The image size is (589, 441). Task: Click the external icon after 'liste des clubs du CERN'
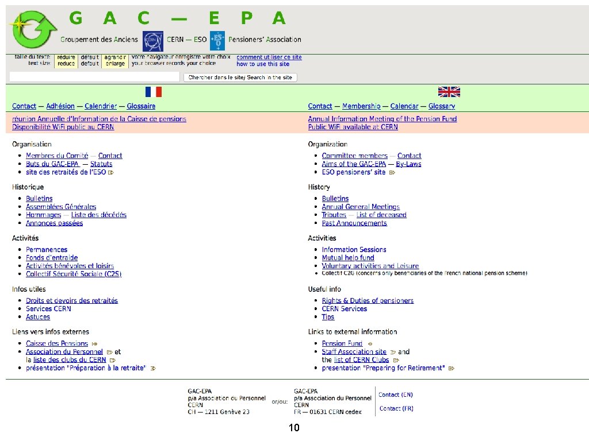(112, 360)
